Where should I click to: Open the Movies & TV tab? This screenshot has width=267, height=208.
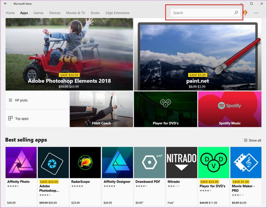(76, 13)
